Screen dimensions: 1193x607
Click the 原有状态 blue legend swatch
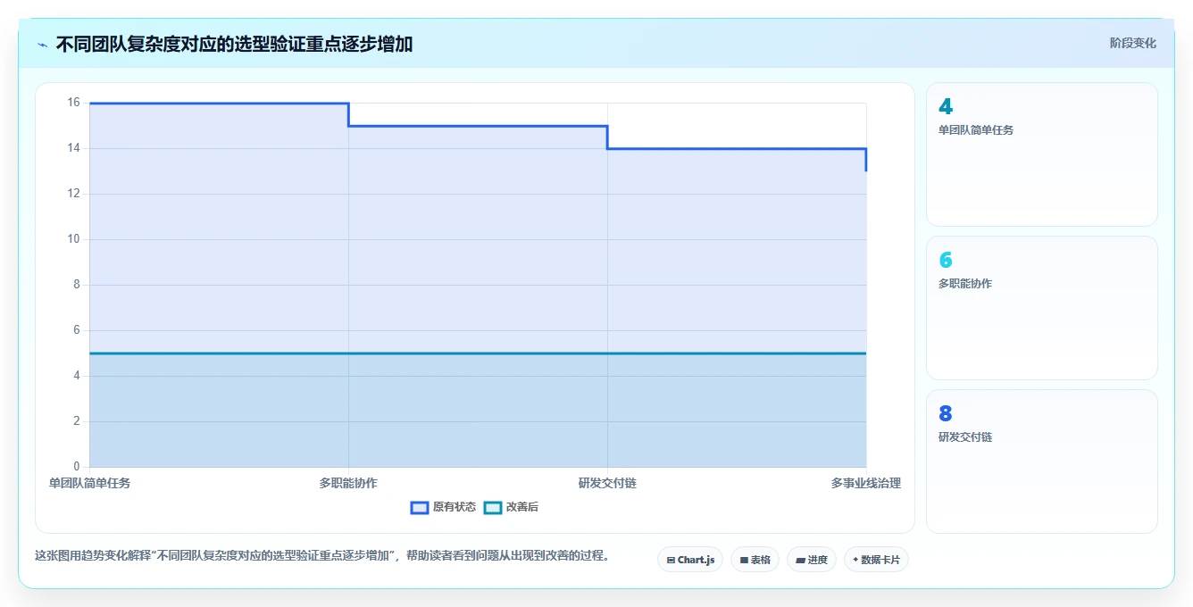click(420, 507)
